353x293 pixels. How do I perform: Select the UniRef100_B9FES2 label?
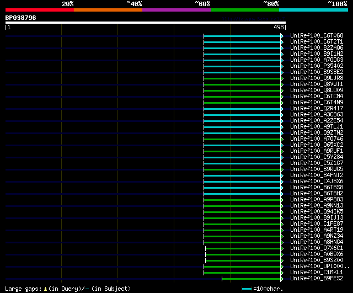click(317, 279)
